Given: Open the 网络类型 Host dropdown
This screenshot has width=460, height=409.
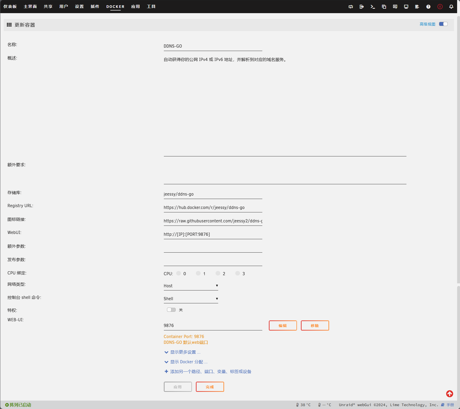Looking at the screenshot, I should click(191, 286).
